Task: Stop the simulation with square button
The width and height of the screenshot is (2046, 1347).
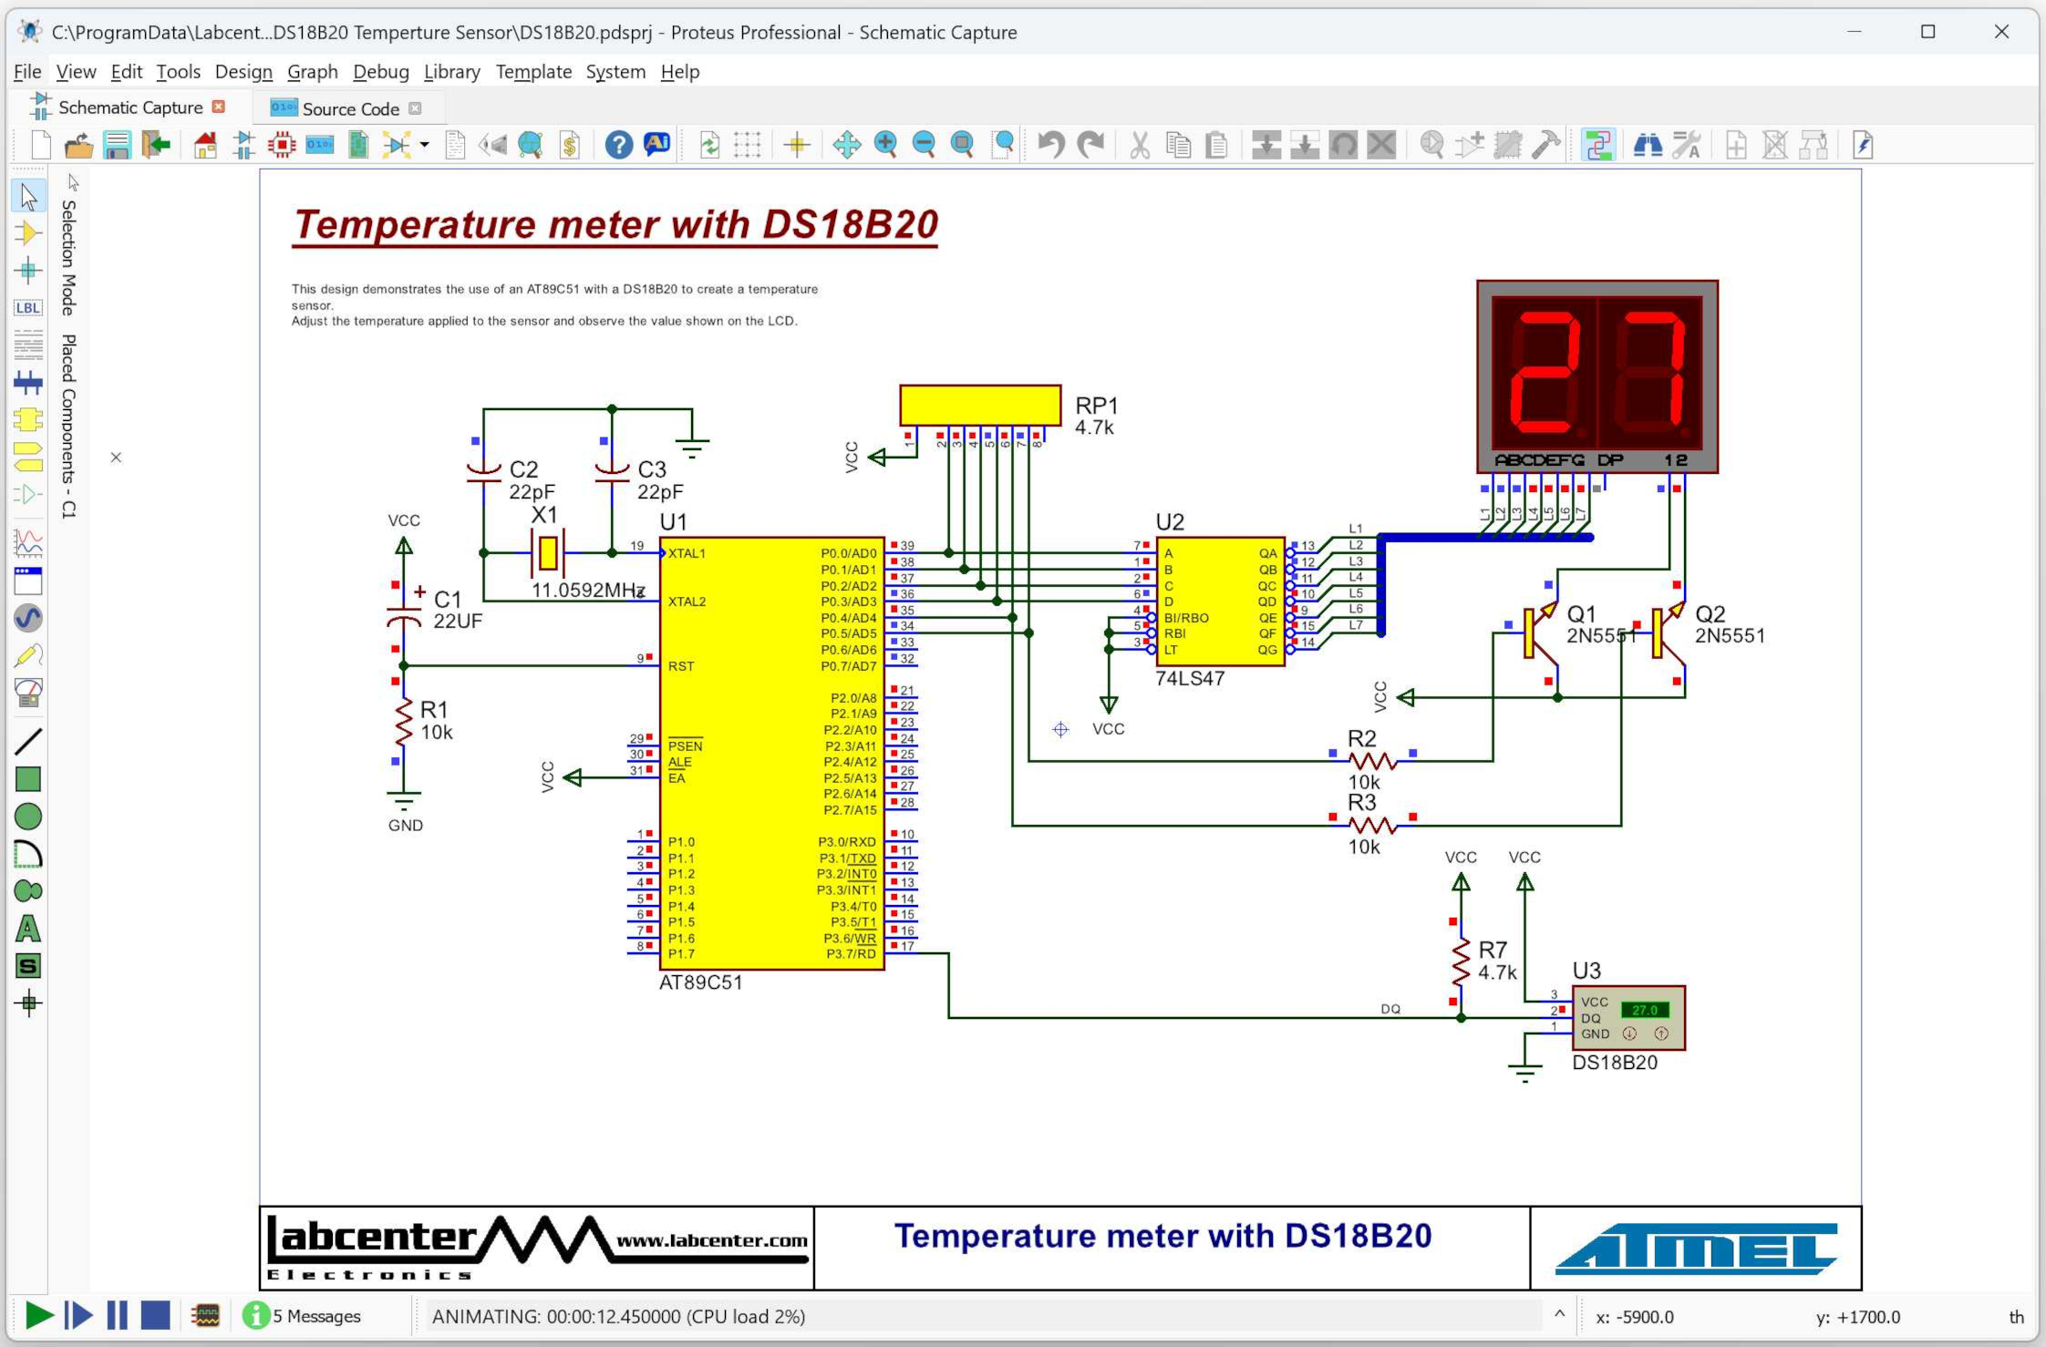Action: point(155,1315)
